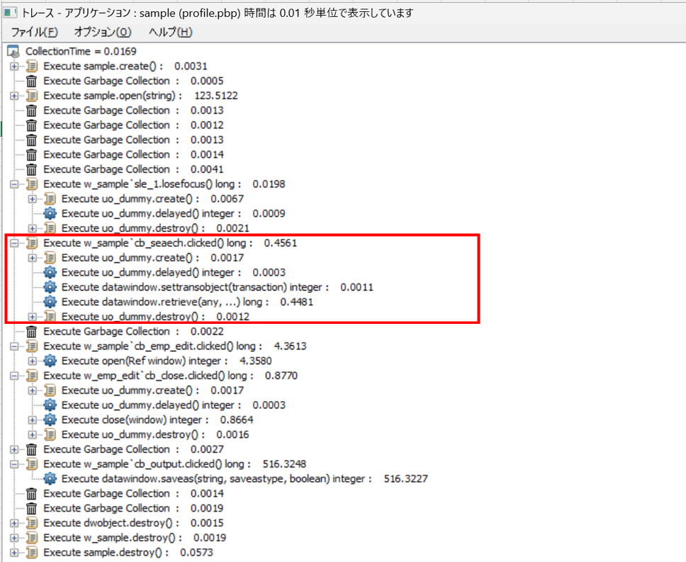
Task: Click the CollectionTime root node icon
Action: tap(13, 51)
